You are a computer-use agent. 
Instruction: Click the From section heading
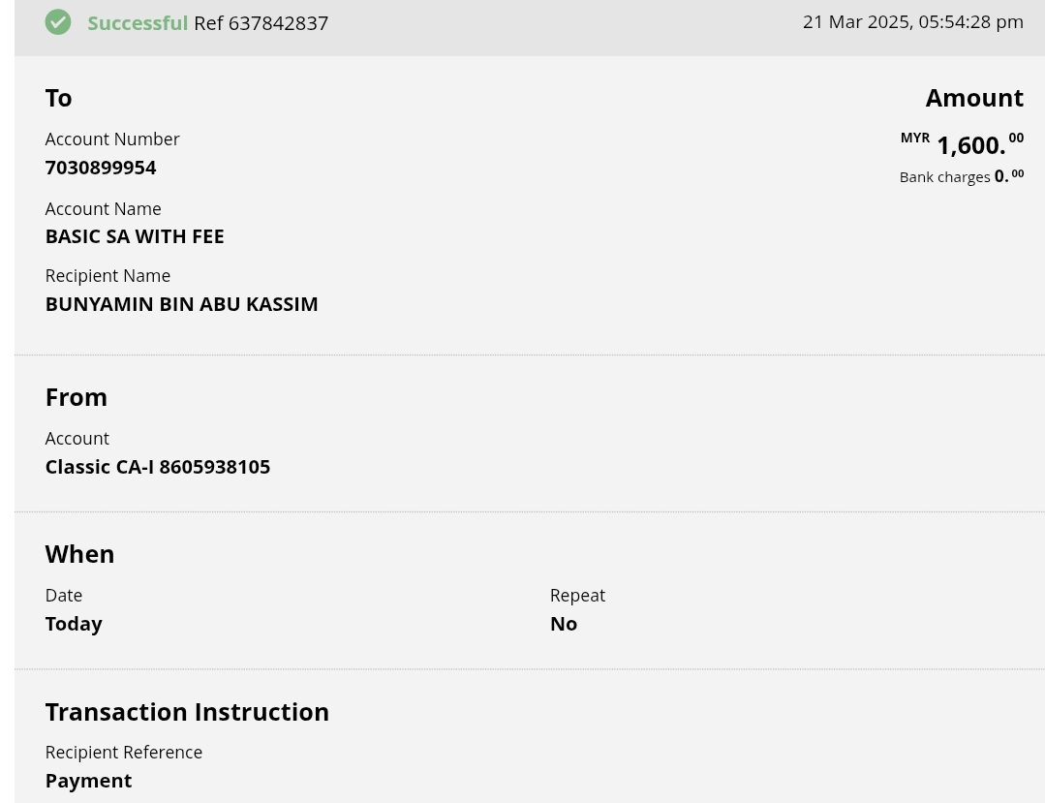point(77,397)
